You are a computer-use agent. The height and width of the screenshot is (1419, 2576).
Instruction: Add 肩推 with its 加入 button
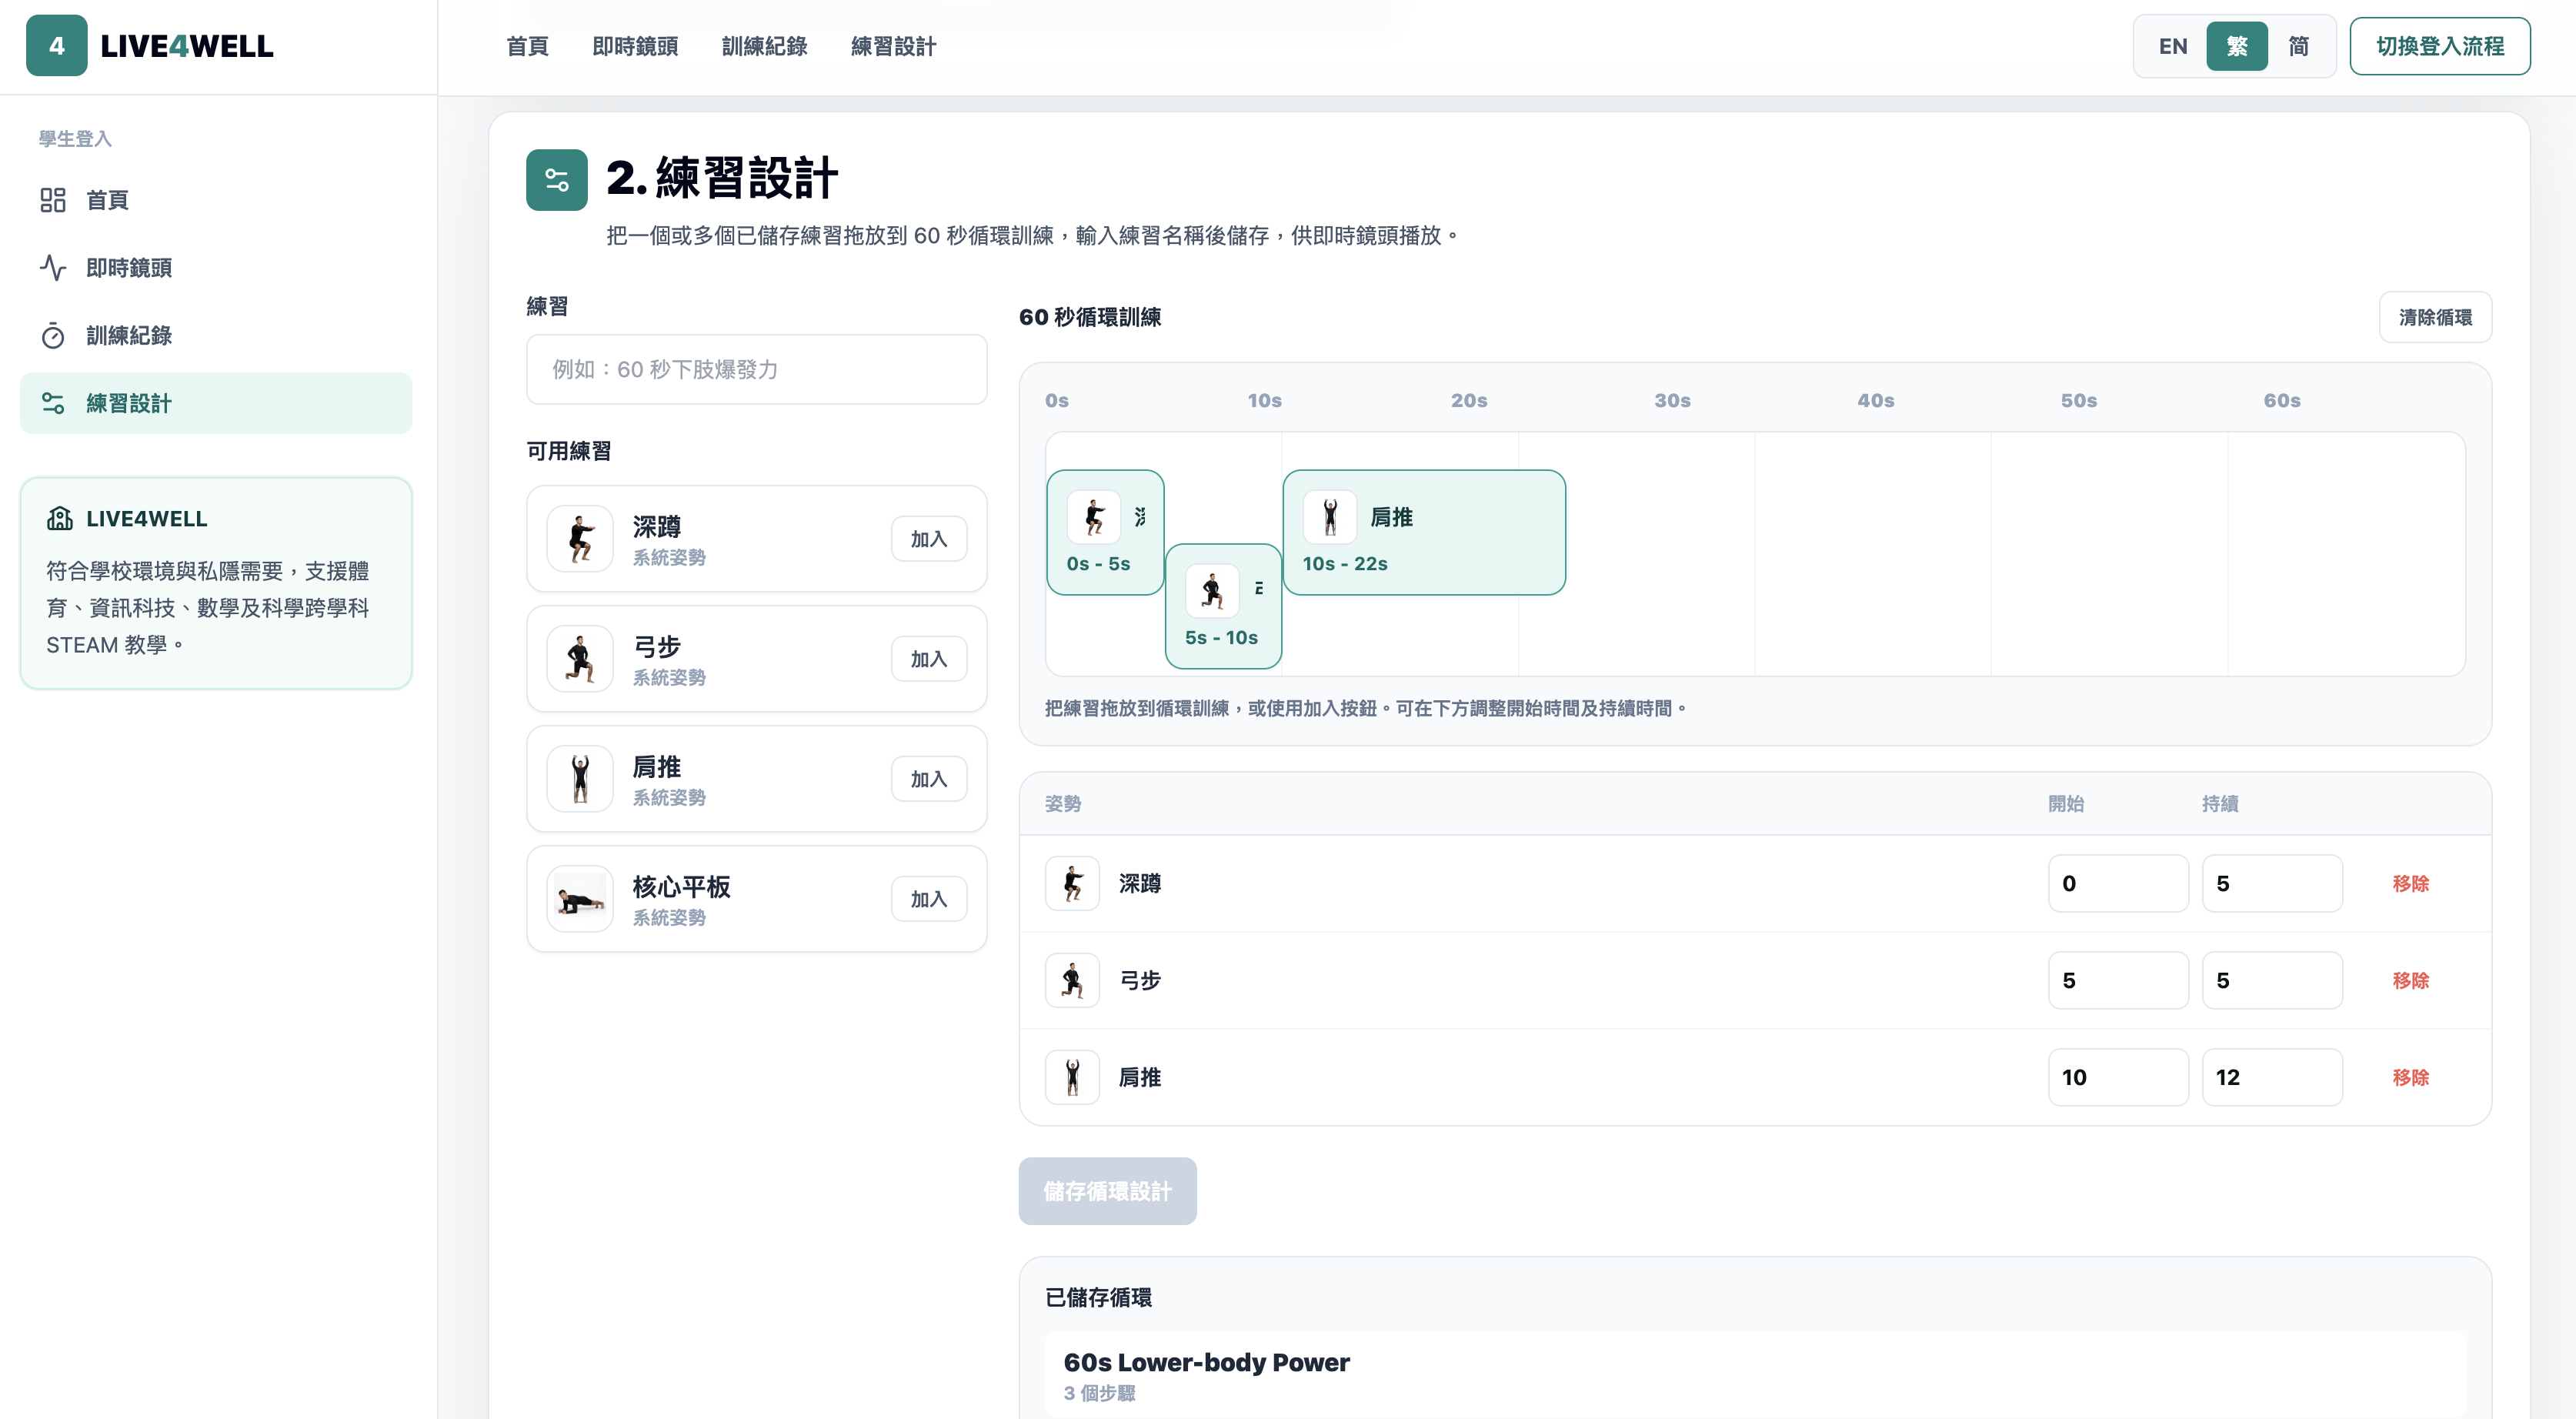pyautogui.click(x=929, y=779)
